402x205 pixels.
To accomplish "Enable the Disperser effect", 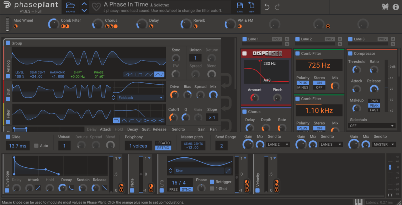I will click(x=245, y=53).
